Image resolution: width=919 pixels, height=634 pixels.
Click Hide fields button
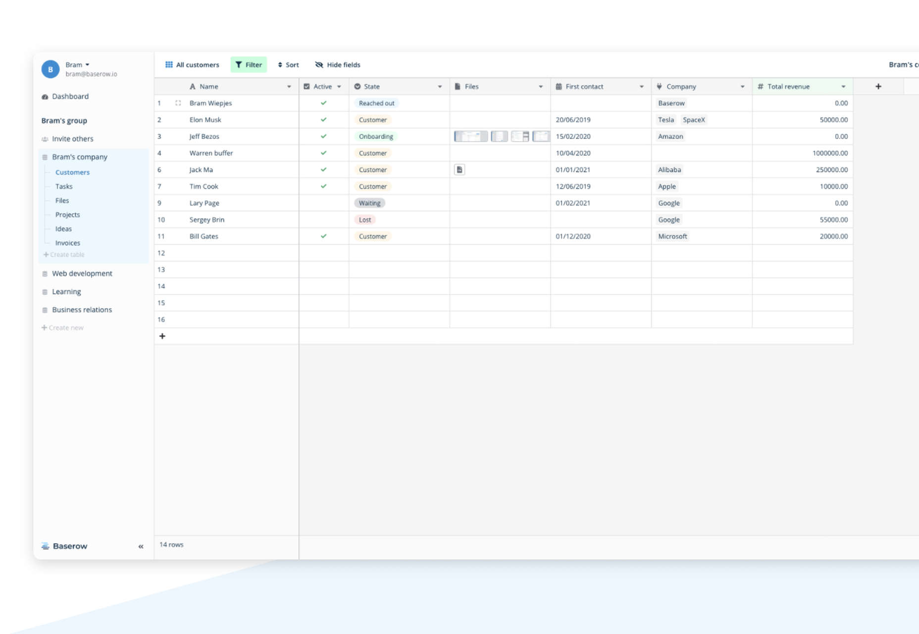coord(338,65)
